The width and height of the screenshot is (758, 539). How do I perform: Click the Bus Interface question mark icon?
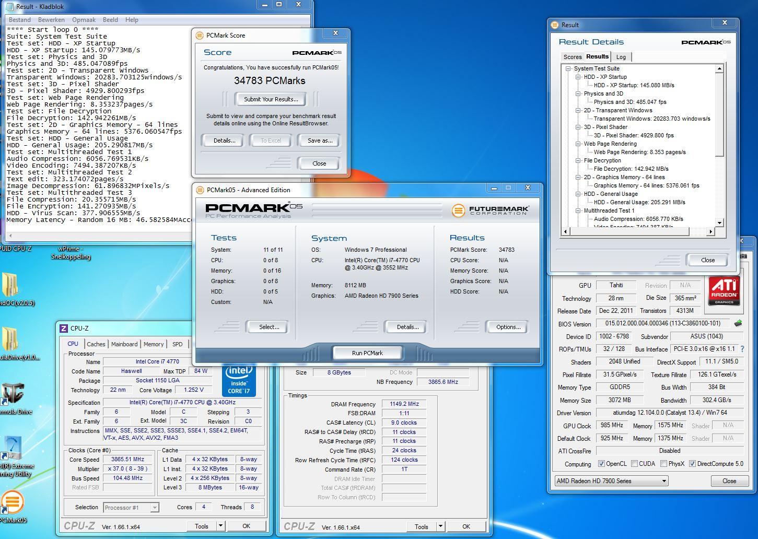click(x=742, y=349)
